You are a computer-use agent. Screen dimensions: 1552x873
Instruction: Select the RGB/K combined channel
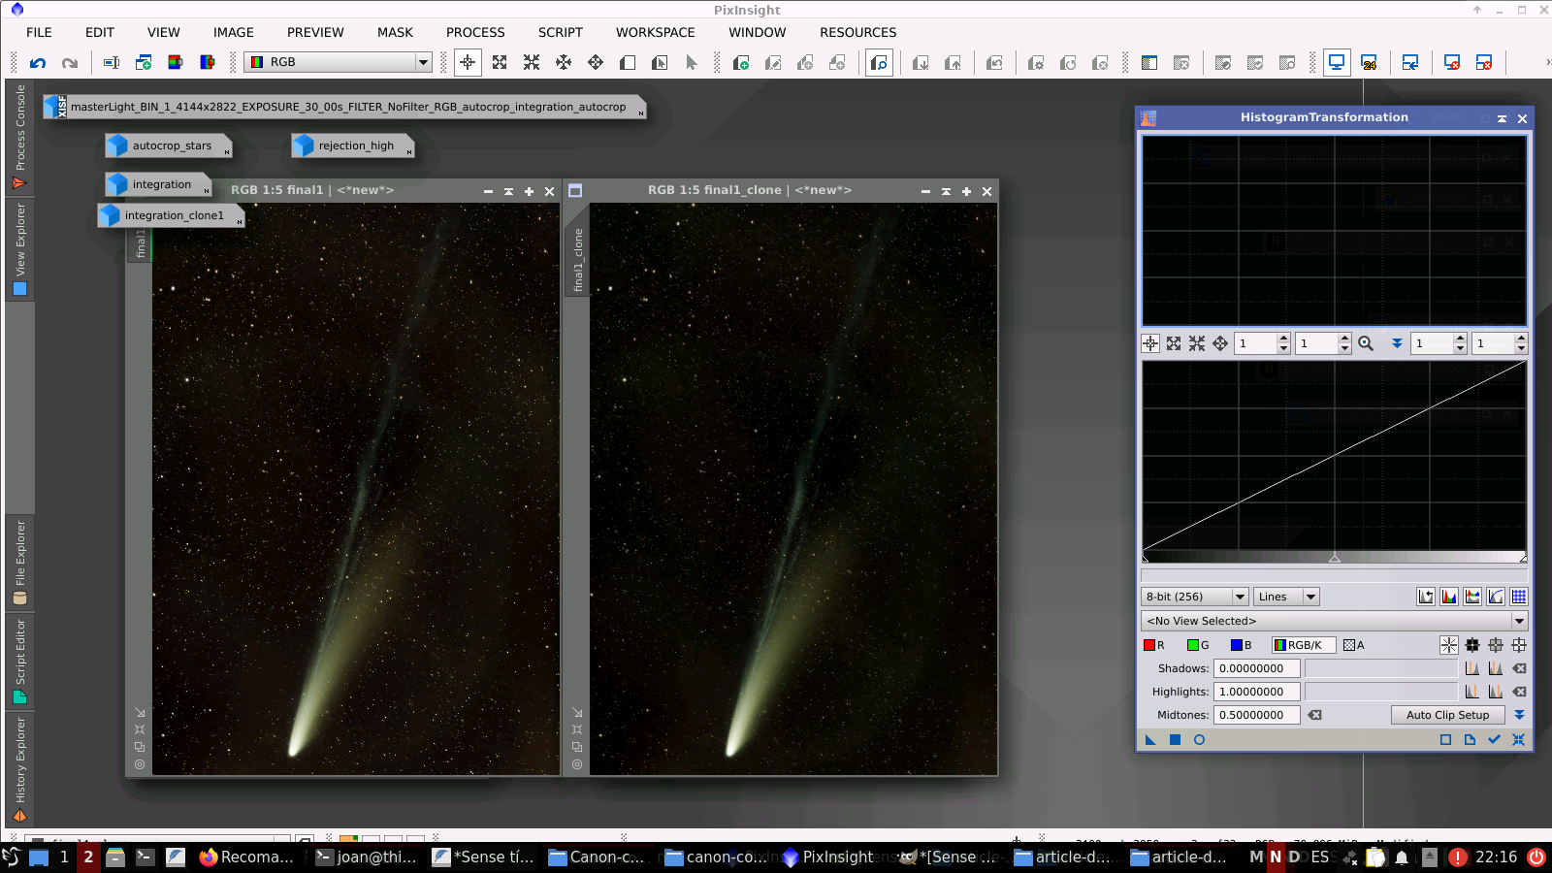pos(1303,645)
